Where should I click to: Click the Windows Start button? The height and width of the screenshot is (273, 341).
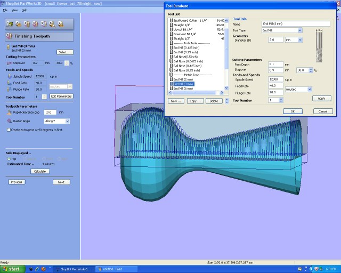coord(13,269)
